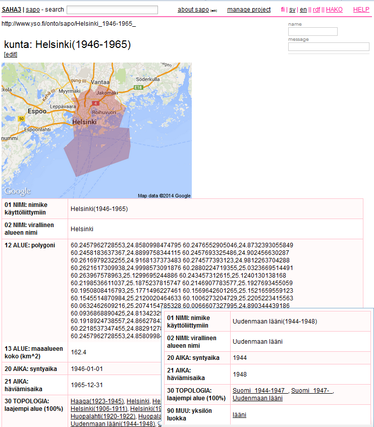Image resolution: width=374 pixels, height=427 pixels.
Task: Select the start date 1946-01-01
Action: (x=87, y=369)
